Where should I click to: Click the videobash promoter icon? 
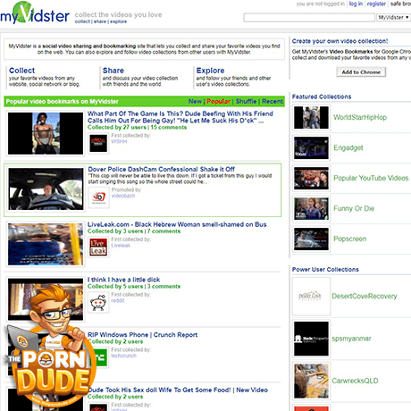click(x=99, y=197)
